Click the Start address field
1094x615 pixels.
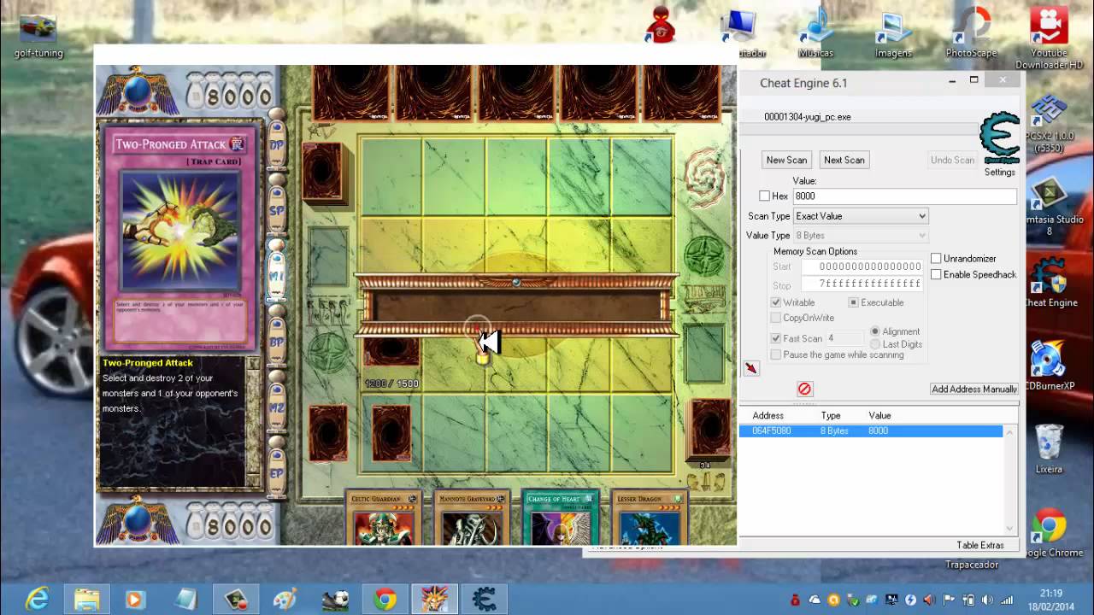[862, 266]
